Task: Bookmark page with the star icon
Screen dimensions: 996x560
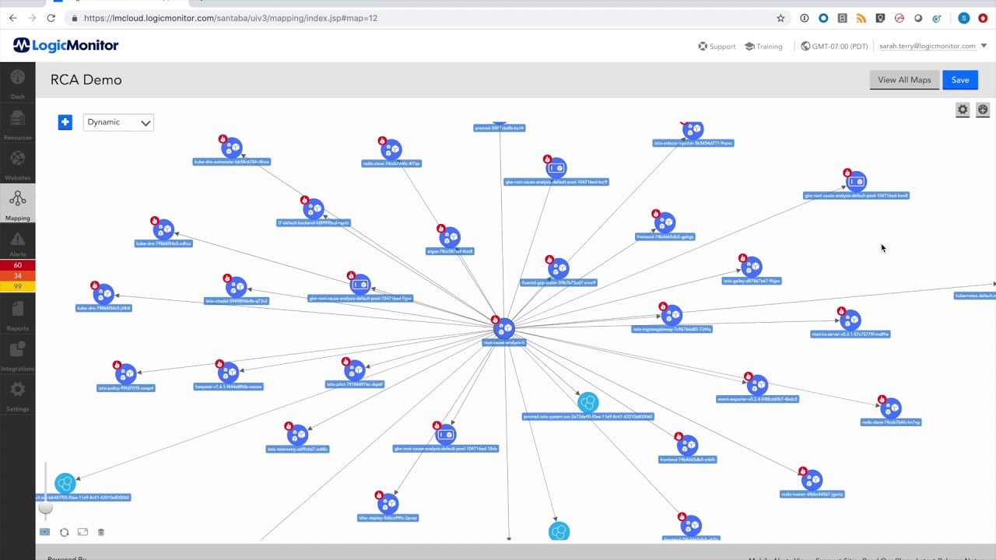Action: coord(780,18)
